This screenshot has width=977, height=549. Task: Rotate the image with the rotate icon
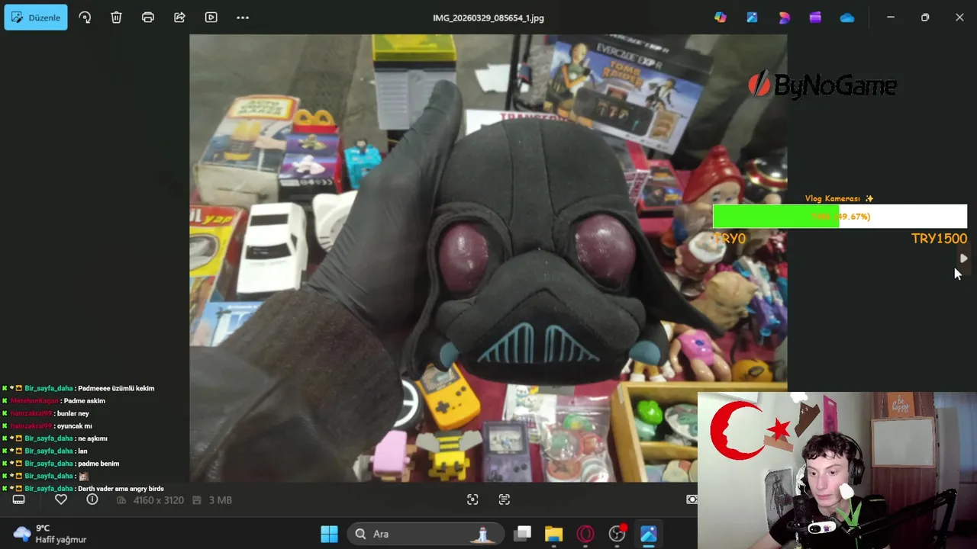tap(85, 18)
